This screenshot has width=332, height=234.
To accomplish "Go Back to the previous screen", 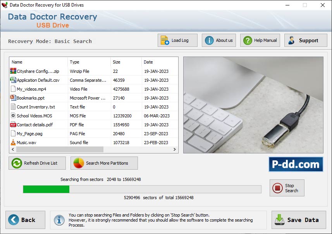I will pos(25,220).
